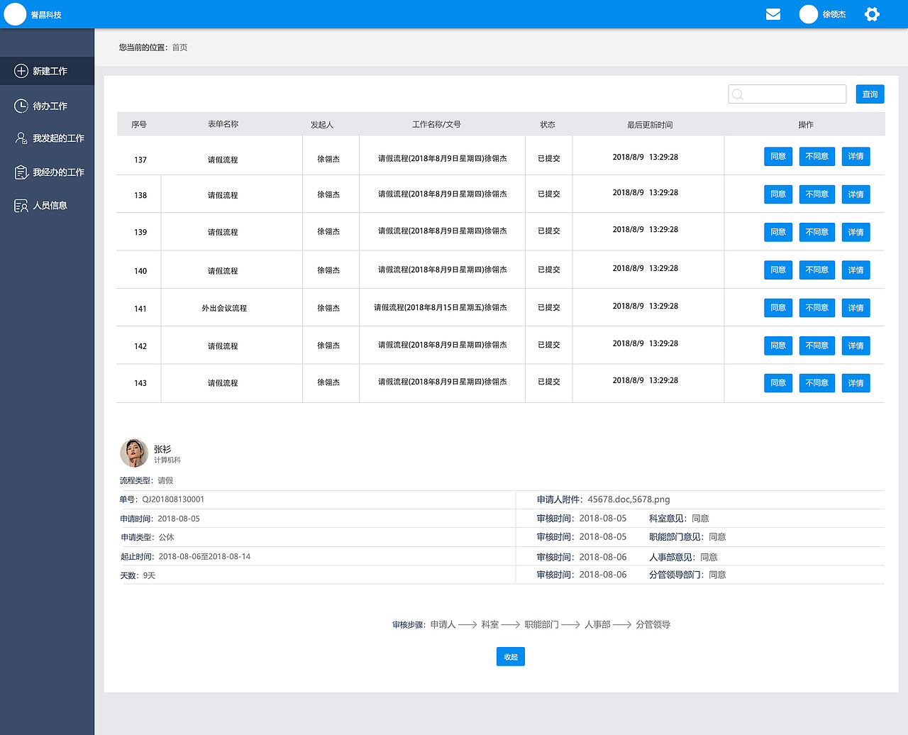Click the 发起人 column header

pyautogui.click(x=321, y=124)
